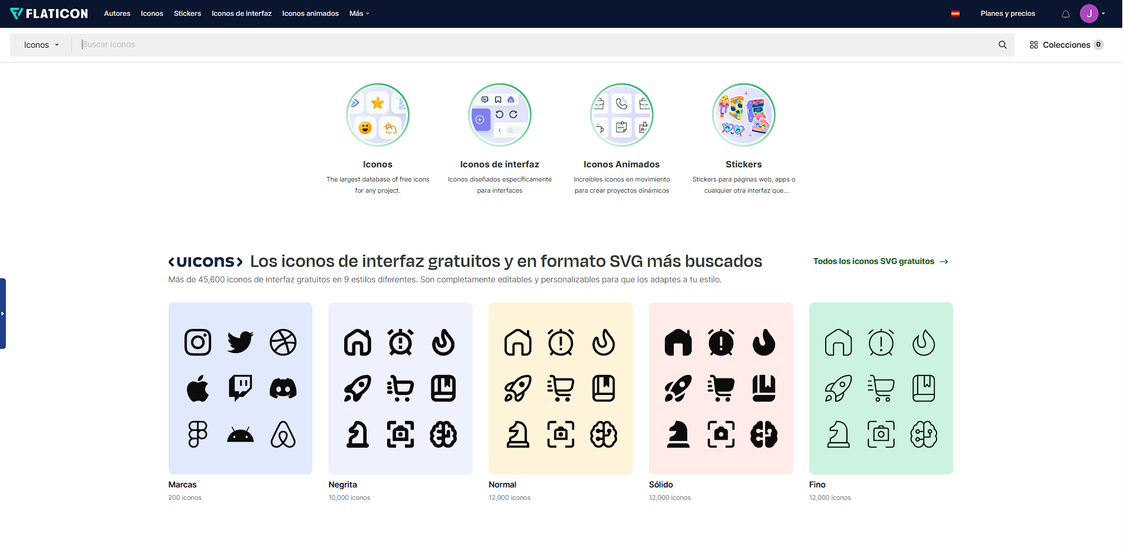This screenshot has width=1124, height=547.
Task: Click the search magnifier icon
Action: 1003,44
